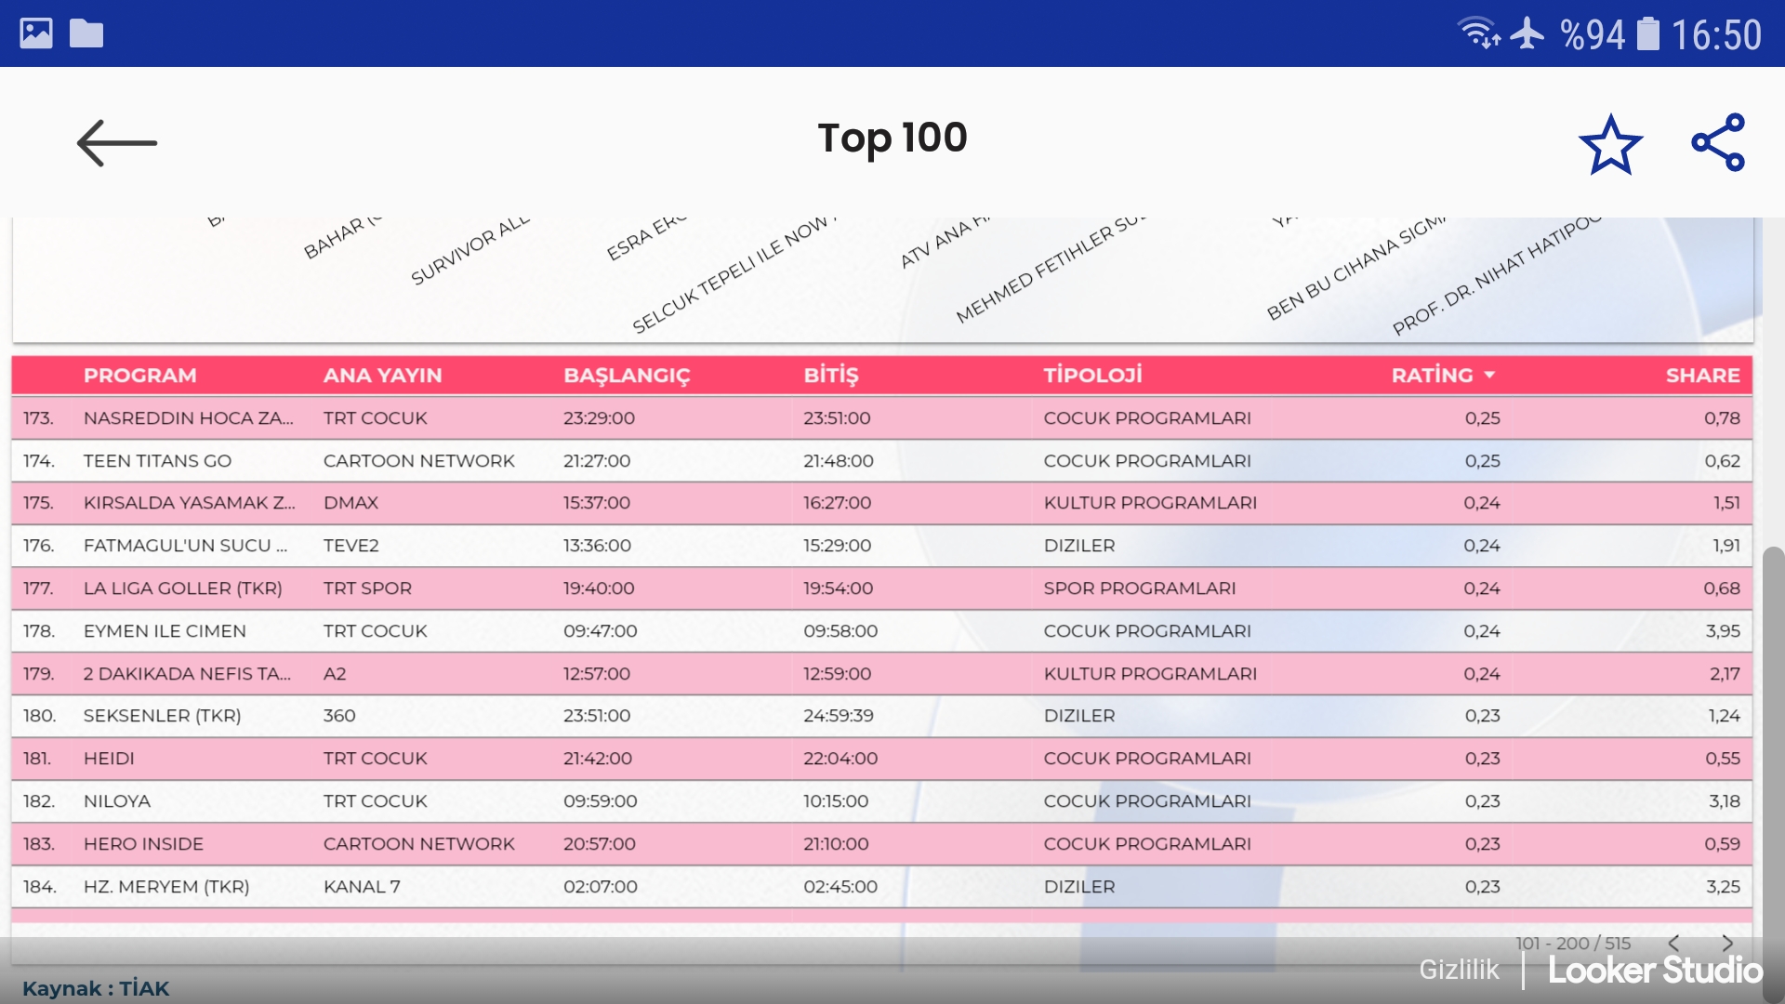Select row EYMEN ILE CIMEN

[881, 631]
